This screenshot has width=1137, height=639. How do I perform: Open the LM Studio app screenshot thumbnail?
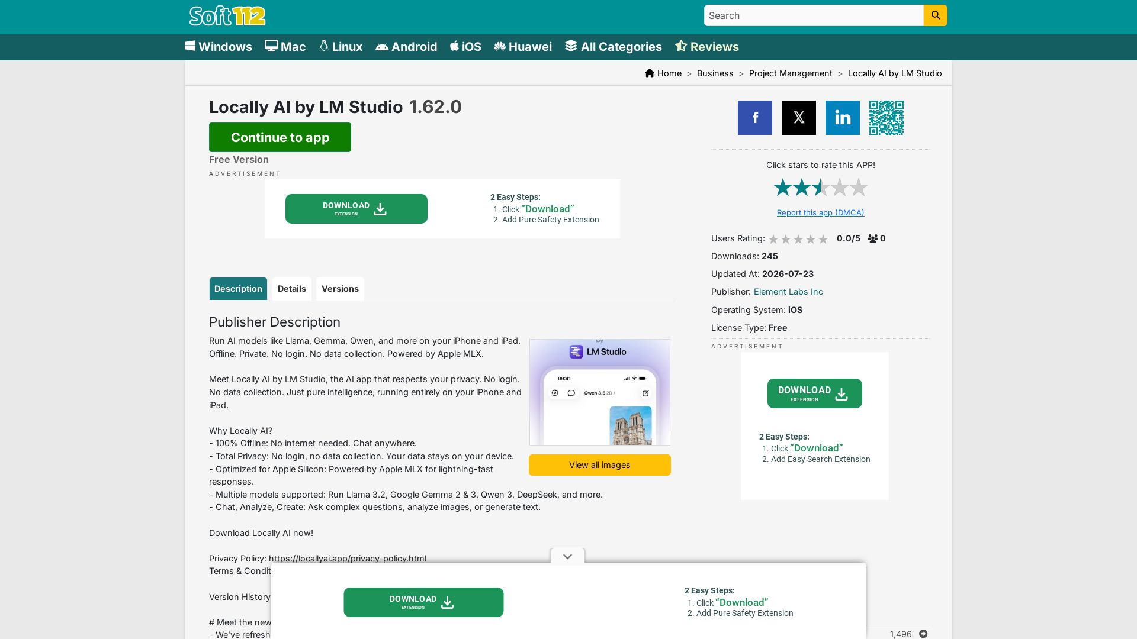pyautogui.click(x=600, y=392)
